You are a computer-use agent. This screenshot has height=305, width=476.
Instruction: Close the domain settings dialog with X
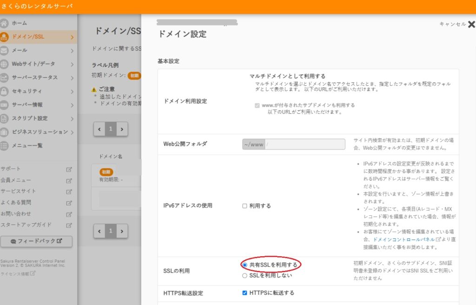pyautogui.click(x=471, y=25)
